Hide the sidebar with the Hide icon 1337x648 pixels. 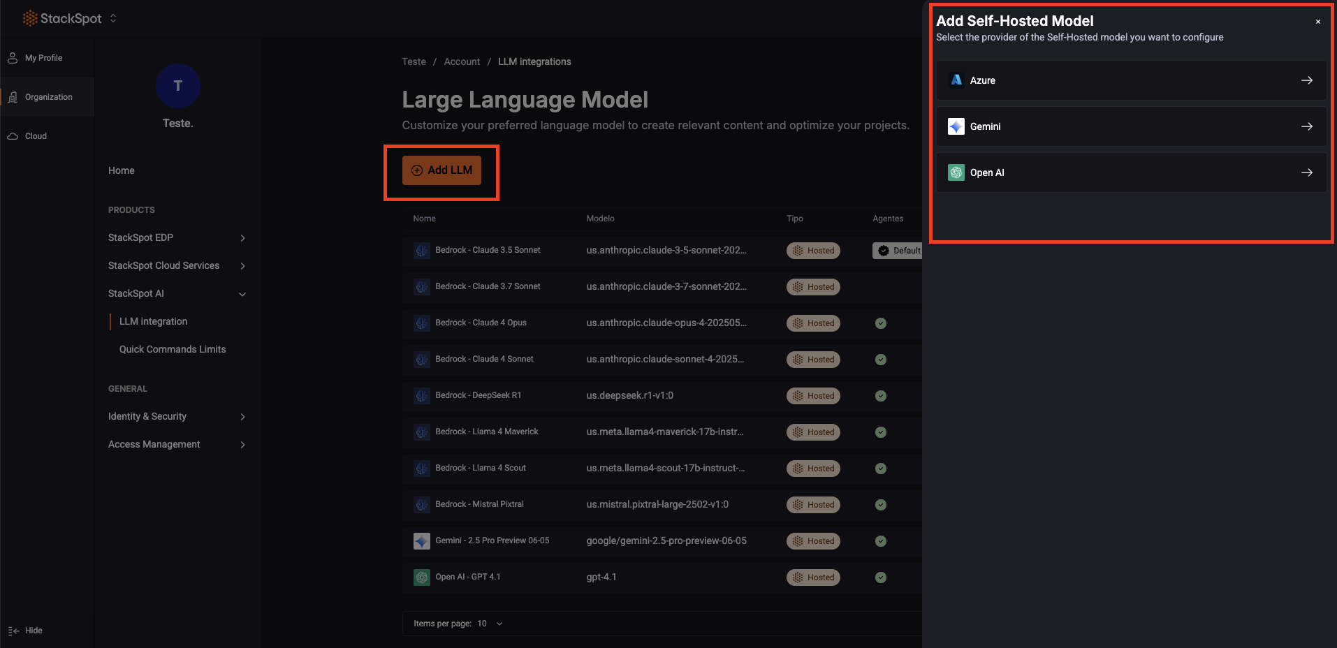[14, 631]
